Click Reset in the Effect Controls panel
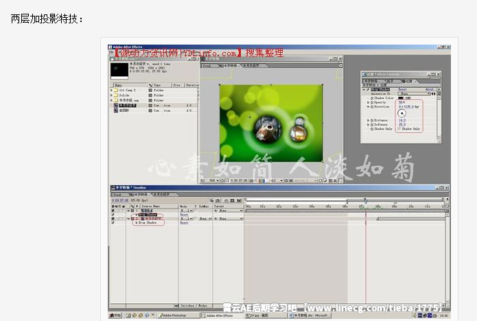Image resolution: width=477 pixels, height=321 pixels. click(x=402, y=90)
